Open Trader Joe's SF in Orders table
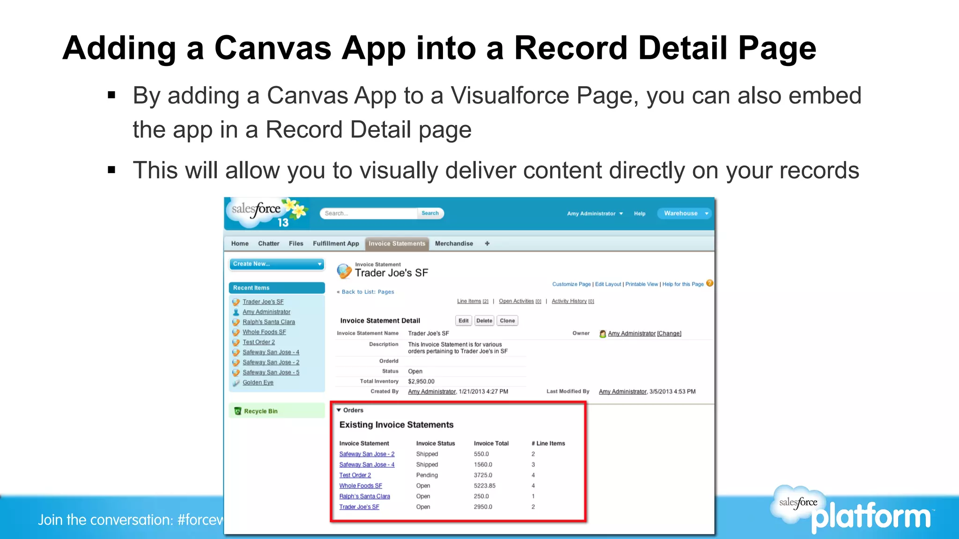This screenshot has height=539, width=959. (x=359, y=507)
